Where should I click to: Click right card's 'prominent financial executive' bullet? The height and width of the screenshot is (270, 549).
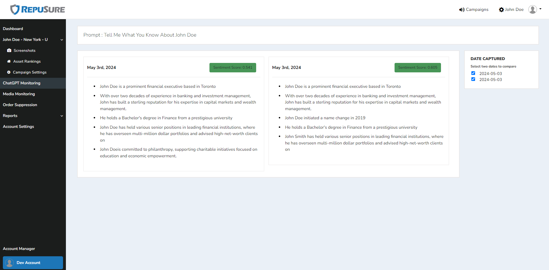click(343, 86)
